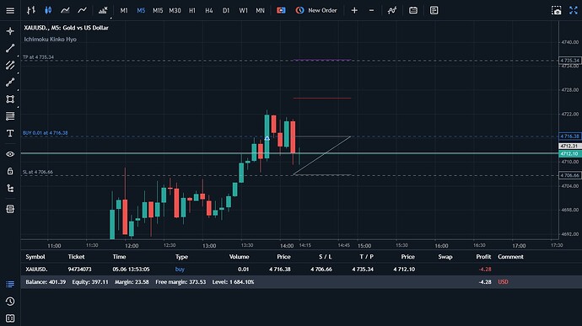The width and height of the screenshot is (582, 326).
Task: Open the indicators list icon
Action: pyautogui.click(x=103, y=10)
